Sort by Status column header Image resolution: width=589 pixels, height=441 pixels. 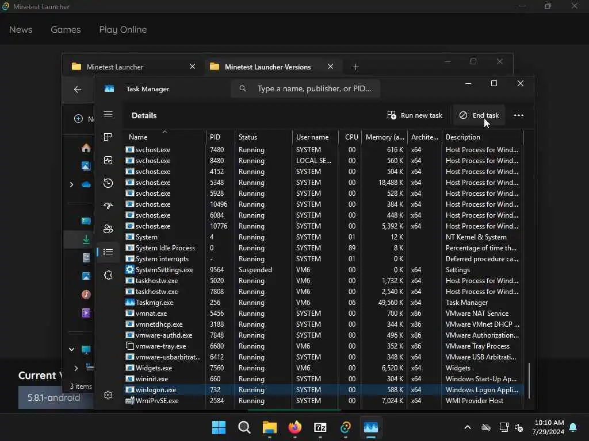tap(263, 137)
